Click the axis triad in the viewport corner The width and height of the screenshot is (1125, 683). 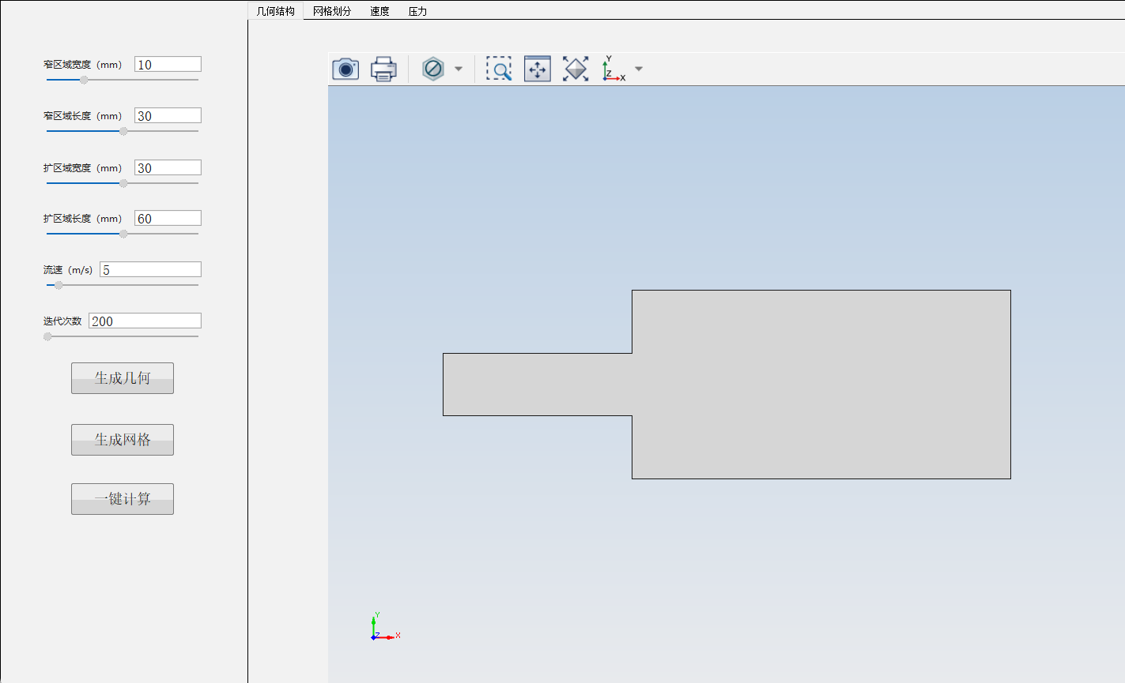point(385,626)
